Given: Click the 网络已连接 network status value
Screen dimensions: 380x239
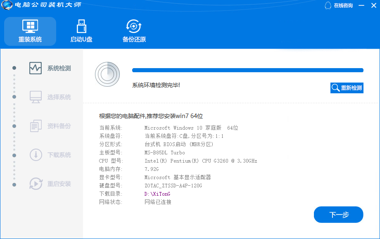Looking at the screenshot, I should point(158,202).
